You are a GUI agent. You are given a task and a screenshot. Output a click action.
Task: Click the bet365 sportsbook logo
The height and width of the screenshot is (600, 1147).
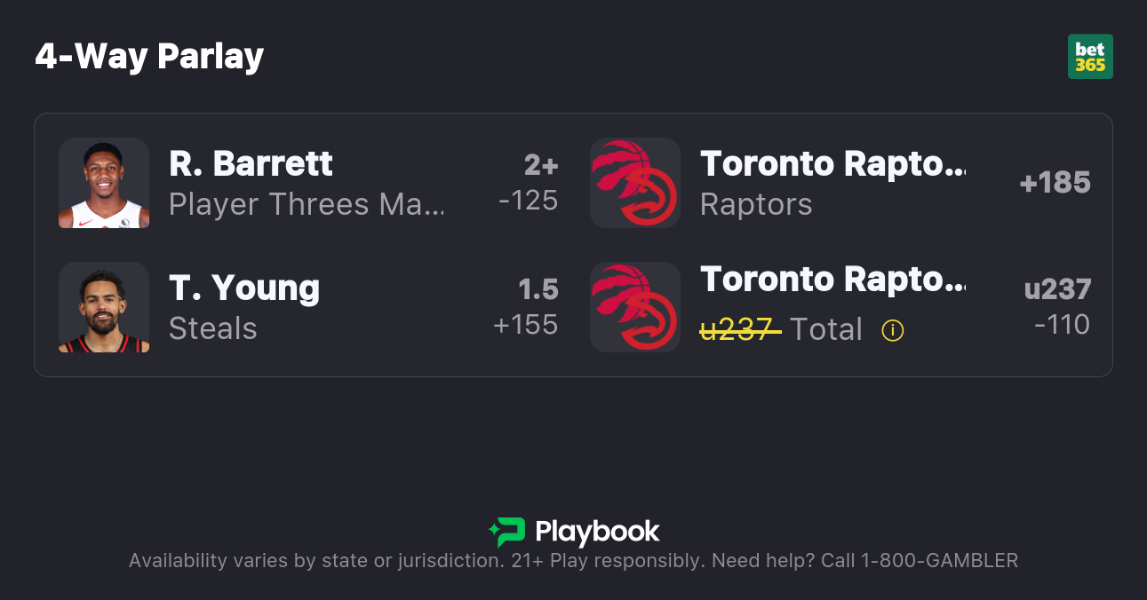pos(1090,57)
